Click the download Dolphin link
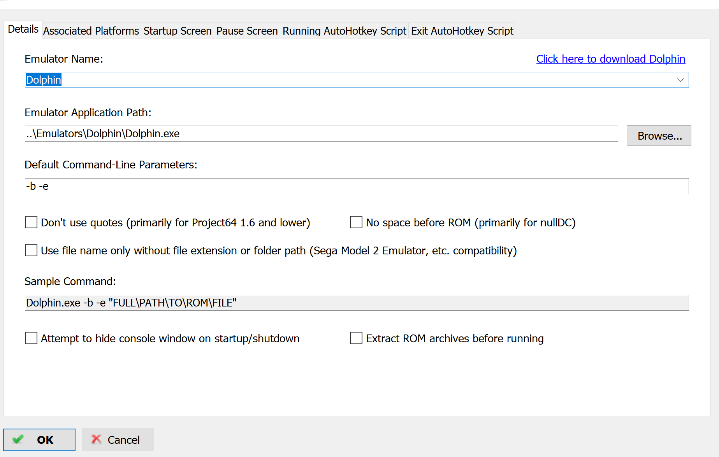 (x=610, y=59)
